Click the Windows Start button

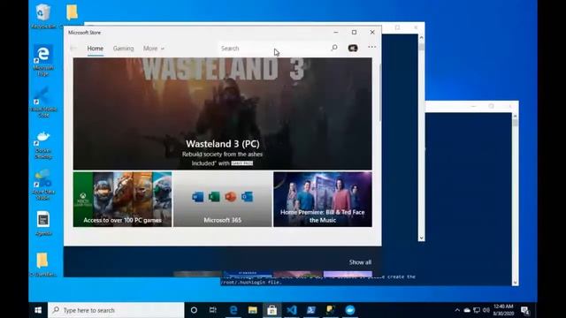[x=38, y=310]
